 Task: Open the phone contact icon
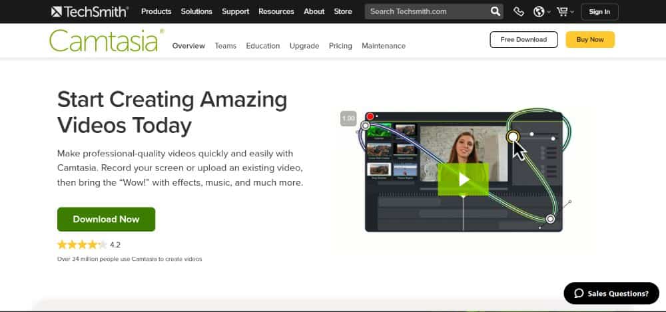point(519,11)
